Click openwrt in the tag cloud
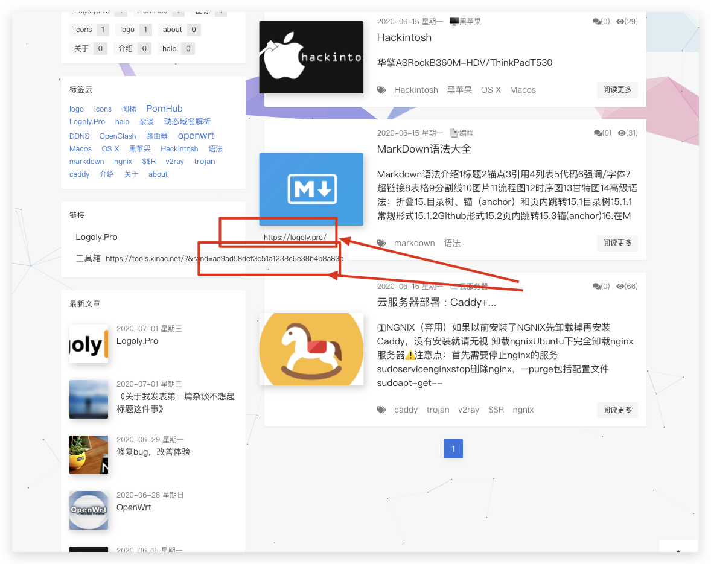This screenshot has width=711, height=564. (x=196, y=136)
